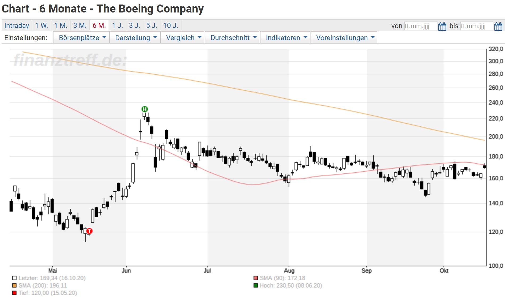Click the red T low marker
Image resolution: width=505 pixels, height=300 pixels.
89,231
